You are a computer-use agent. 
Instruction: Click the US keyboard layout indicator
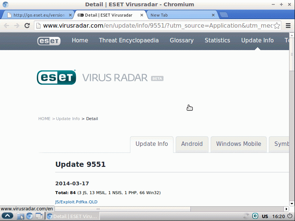coord(265,217)
